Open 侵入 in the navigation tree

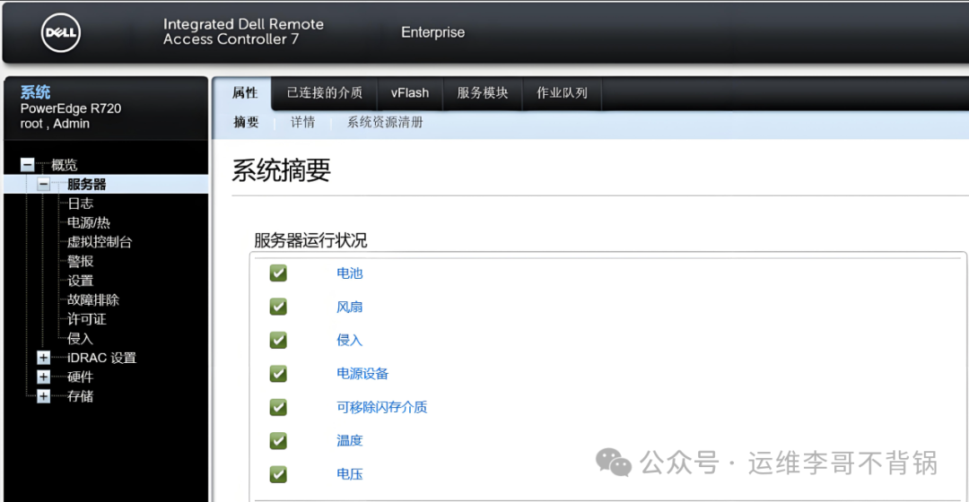tap(81, 338)
